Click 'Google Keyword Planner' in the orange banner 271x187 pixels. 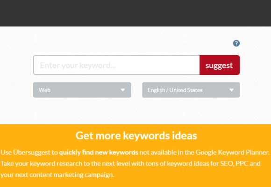tap(233, 152)
